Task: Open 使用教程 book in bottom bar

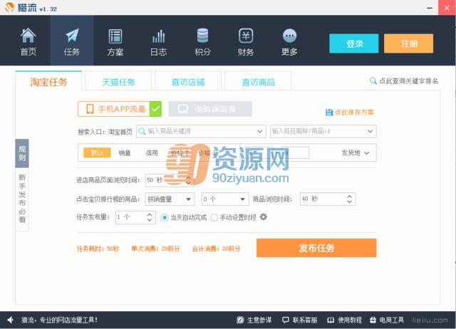Action: (345, 320)
